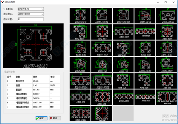This screenshot has width=178, height=124.
Task: Cancel with the 取消 button
Action: click(x=55, y=118)
